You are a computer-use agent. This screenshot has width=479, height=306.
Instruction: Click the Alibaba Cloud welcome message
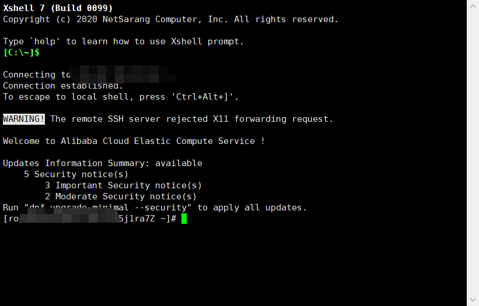pos(134,141)
